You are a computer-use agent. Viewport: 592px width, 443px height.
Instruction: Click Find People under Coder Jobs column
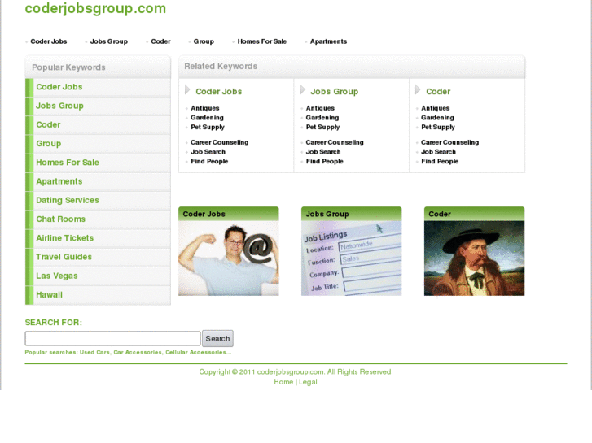click(209, 162)
